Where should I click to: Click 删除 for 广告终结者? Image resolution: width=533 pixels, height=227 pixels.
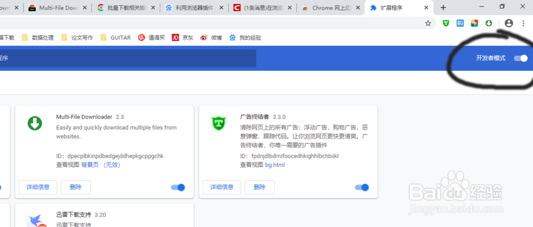point(260,187)
